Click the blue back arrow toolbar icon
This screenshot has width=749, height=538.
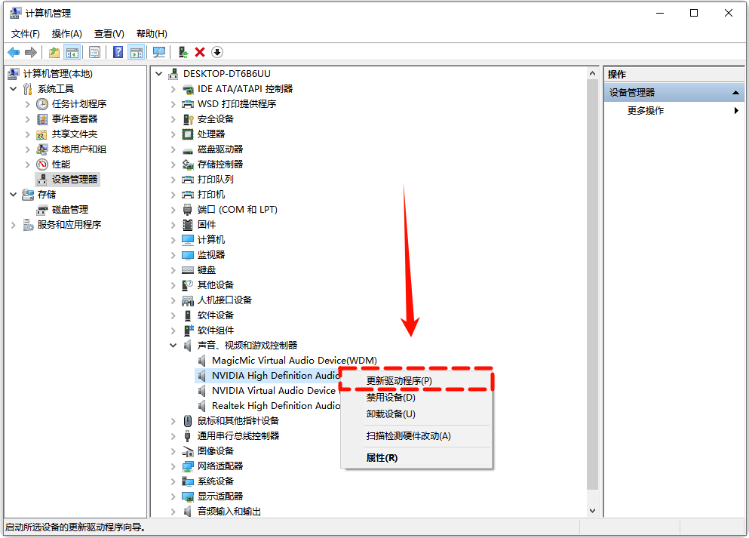pyautogui.click(x=13, y=52)
